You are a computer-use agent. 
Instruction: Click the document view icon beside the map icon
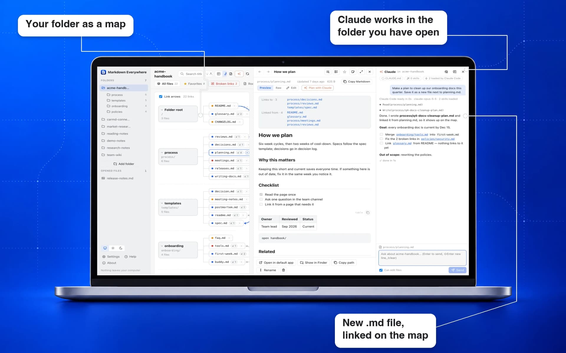point(231,74)
